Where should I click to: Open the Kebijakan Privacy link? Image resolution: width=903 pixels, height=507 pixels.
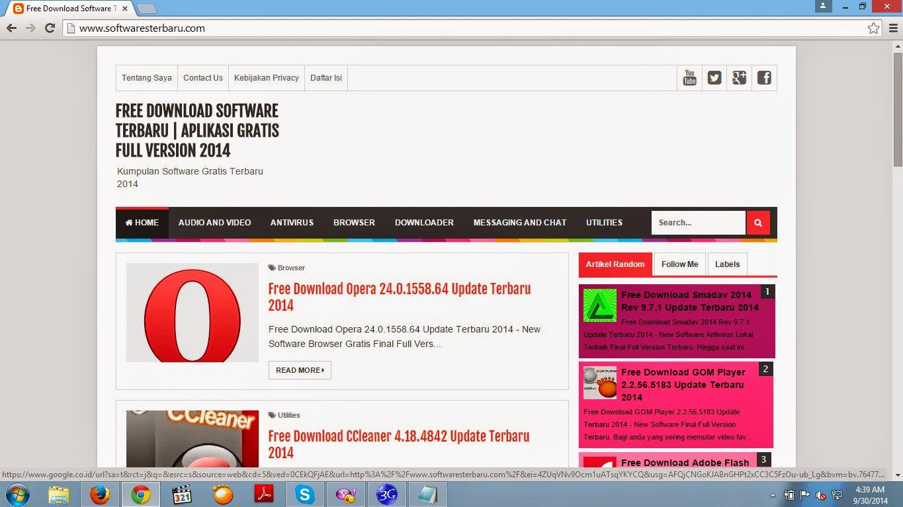pyautogui.click(x=267, y=78)
